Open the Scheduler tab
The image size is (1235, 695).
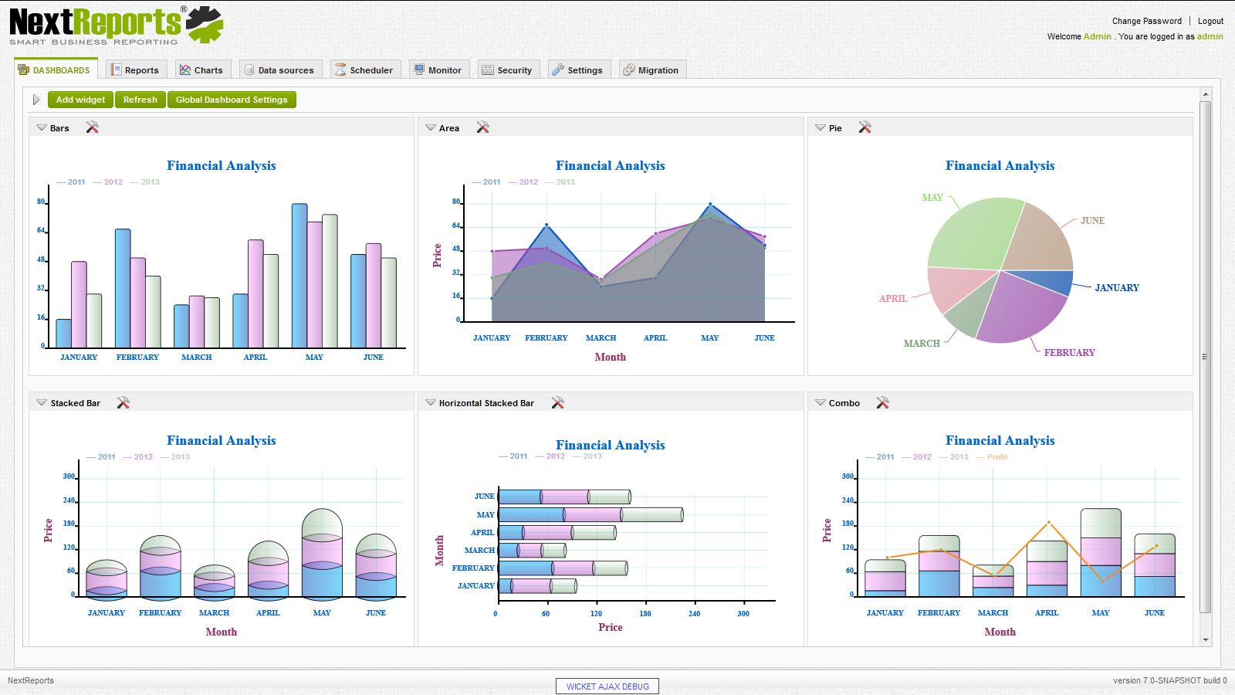click(x=364, y=69)
